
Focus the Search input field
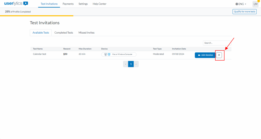coord(217,43)
